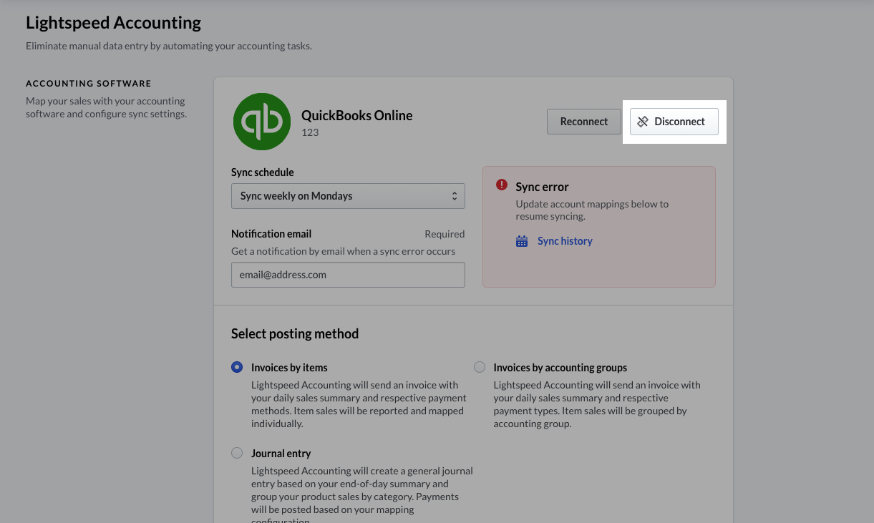Click the Lightspeed Accounting page title
The height and width of the screenshot is (523, 874).
point(113,22)
